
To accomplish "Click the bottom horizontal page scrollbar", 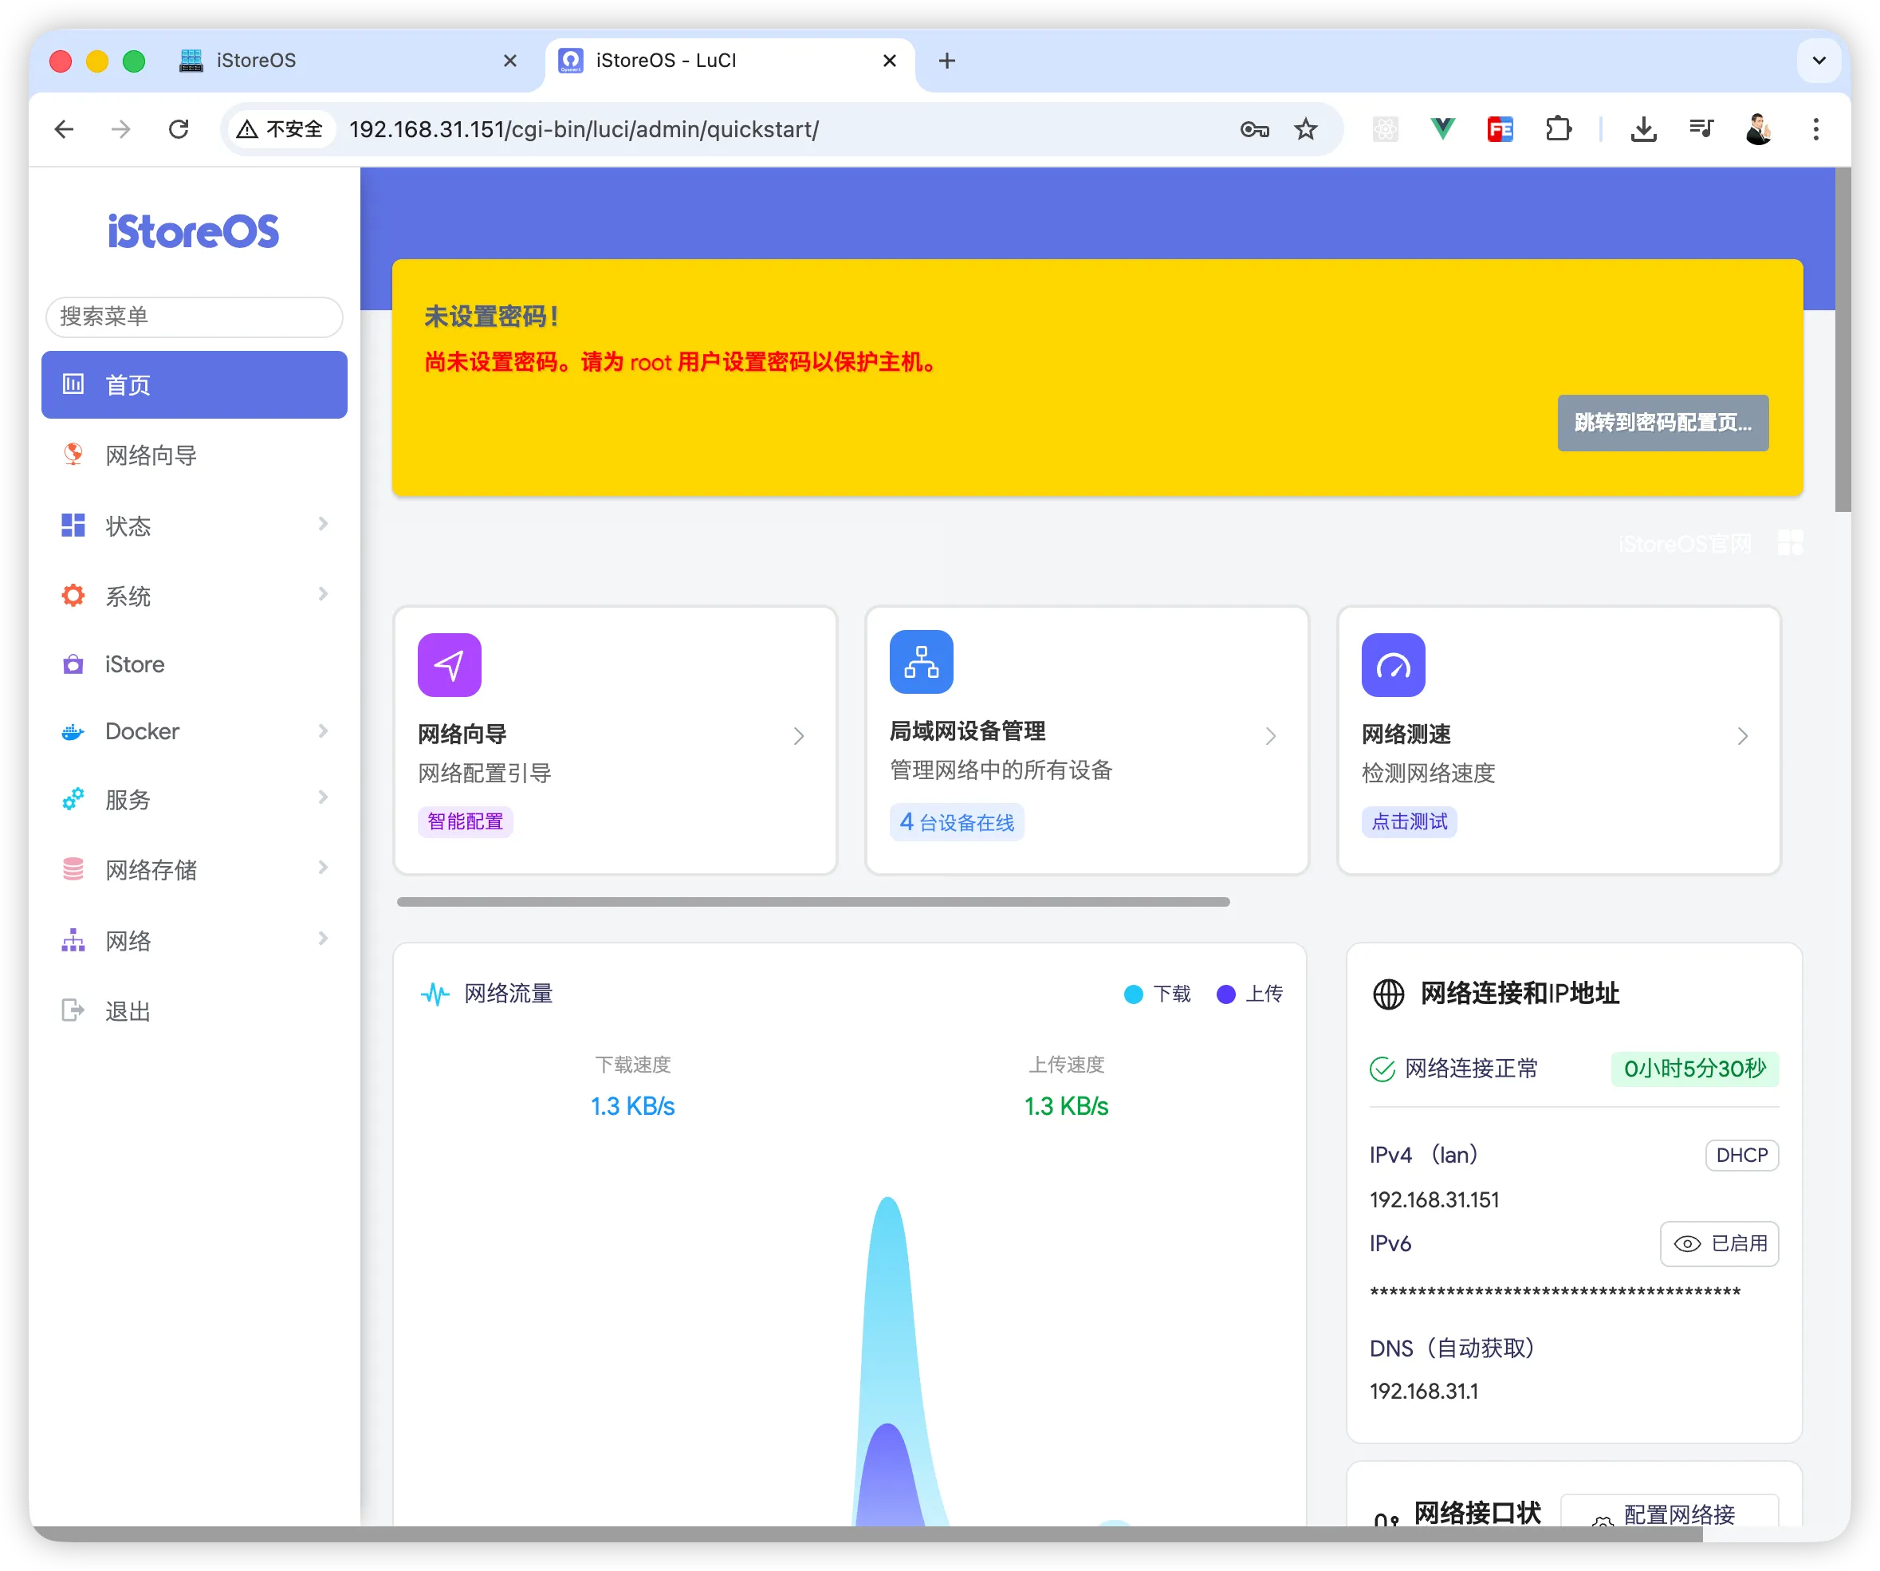I will [x=867, y=1534].
